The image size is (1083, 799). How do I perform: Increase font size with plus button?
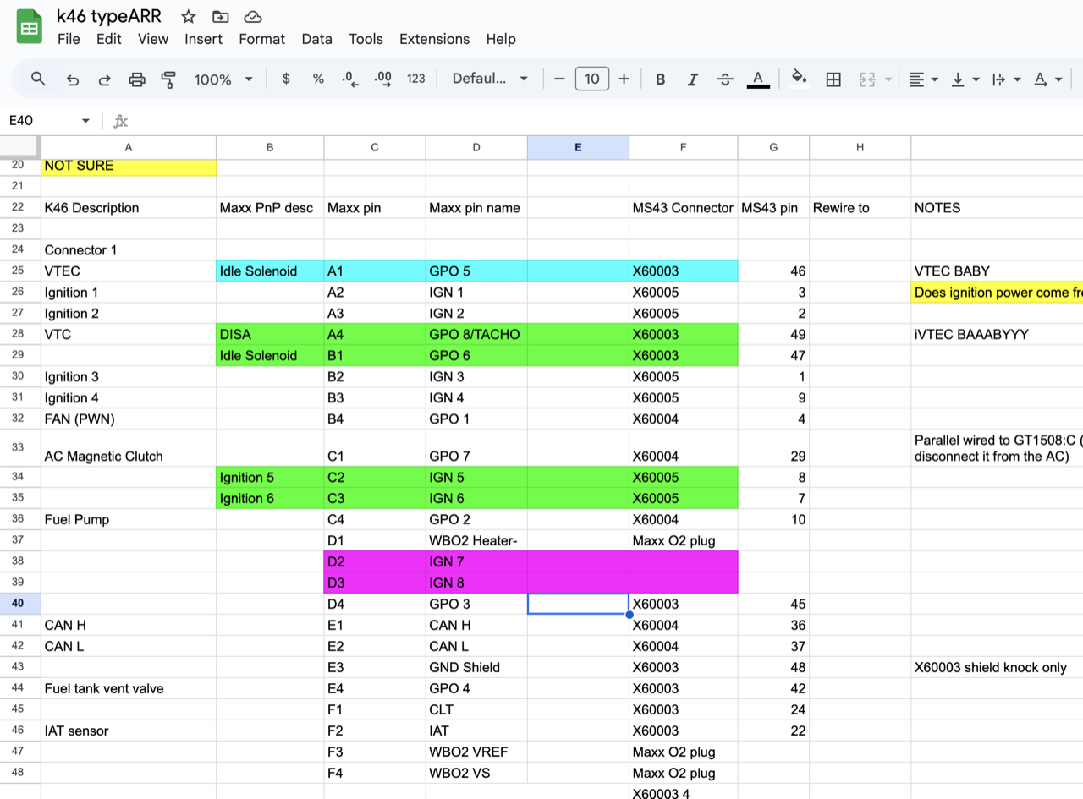click(624, 79)
